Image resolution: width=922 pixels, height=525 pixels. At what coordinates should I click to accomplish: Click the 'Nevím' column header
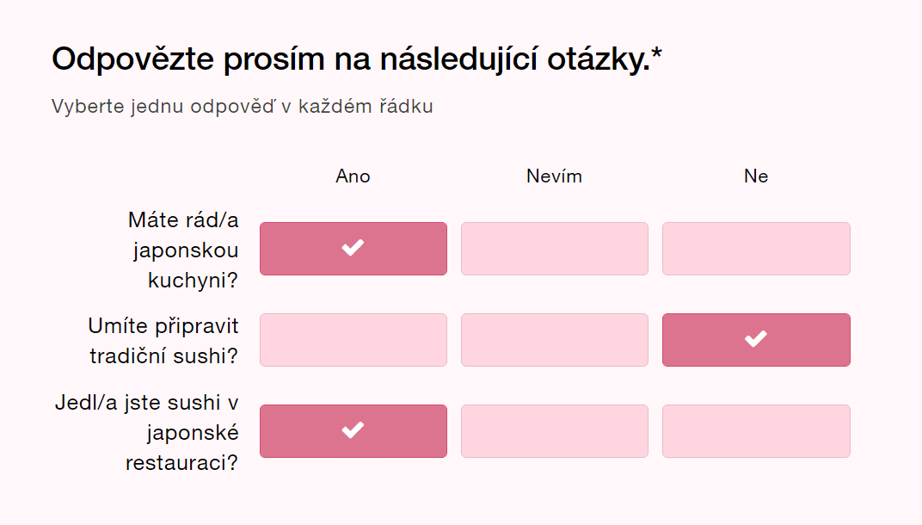point(555,176)
